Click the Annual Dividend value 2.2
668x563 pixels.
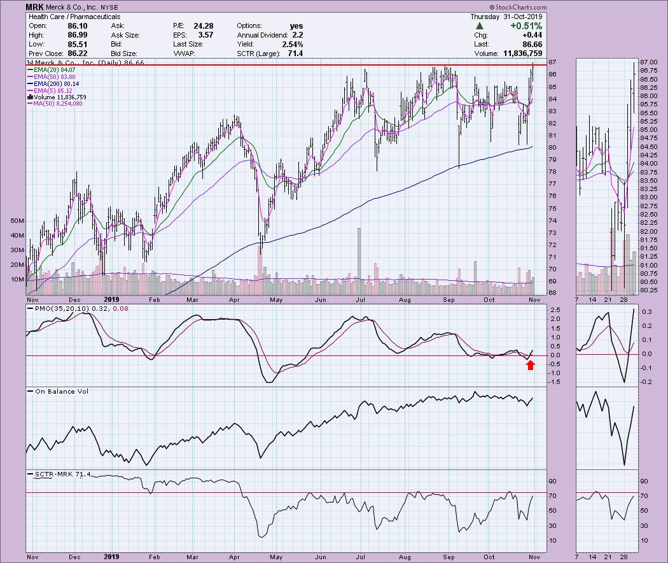[x=297, y=35]
